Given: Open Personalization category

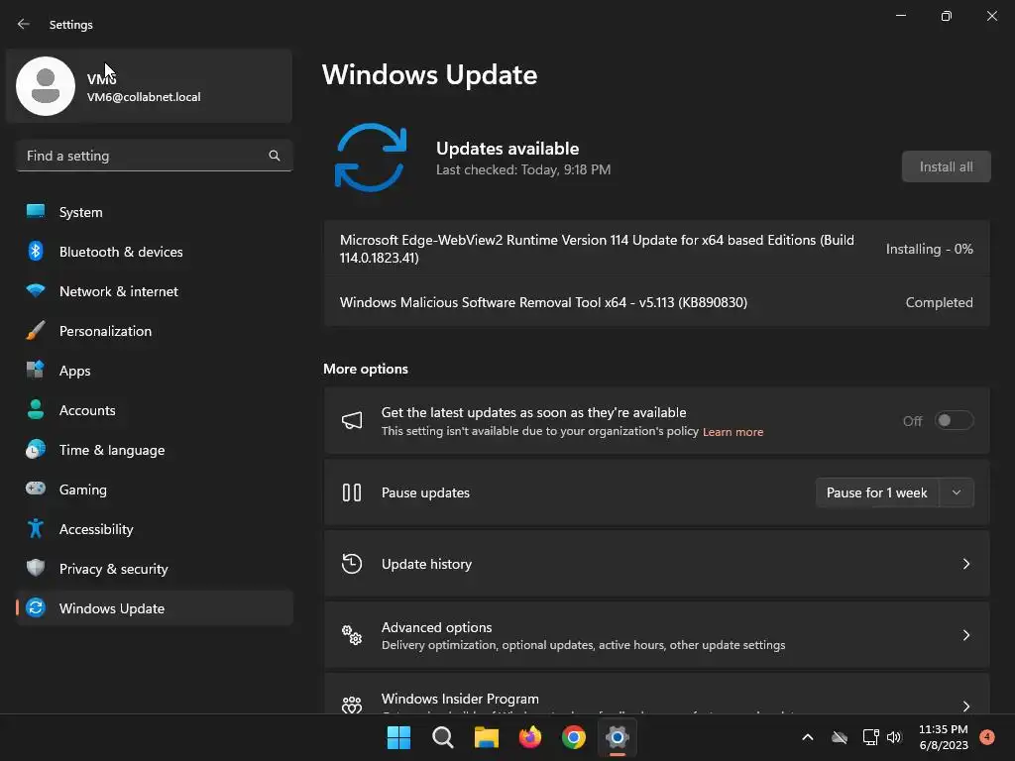Looking at the screenshot, I should (154, 331).
